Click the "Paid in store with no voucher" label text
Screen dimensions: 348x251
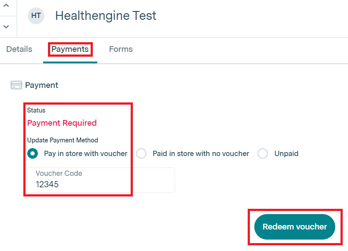coord(201,154)
